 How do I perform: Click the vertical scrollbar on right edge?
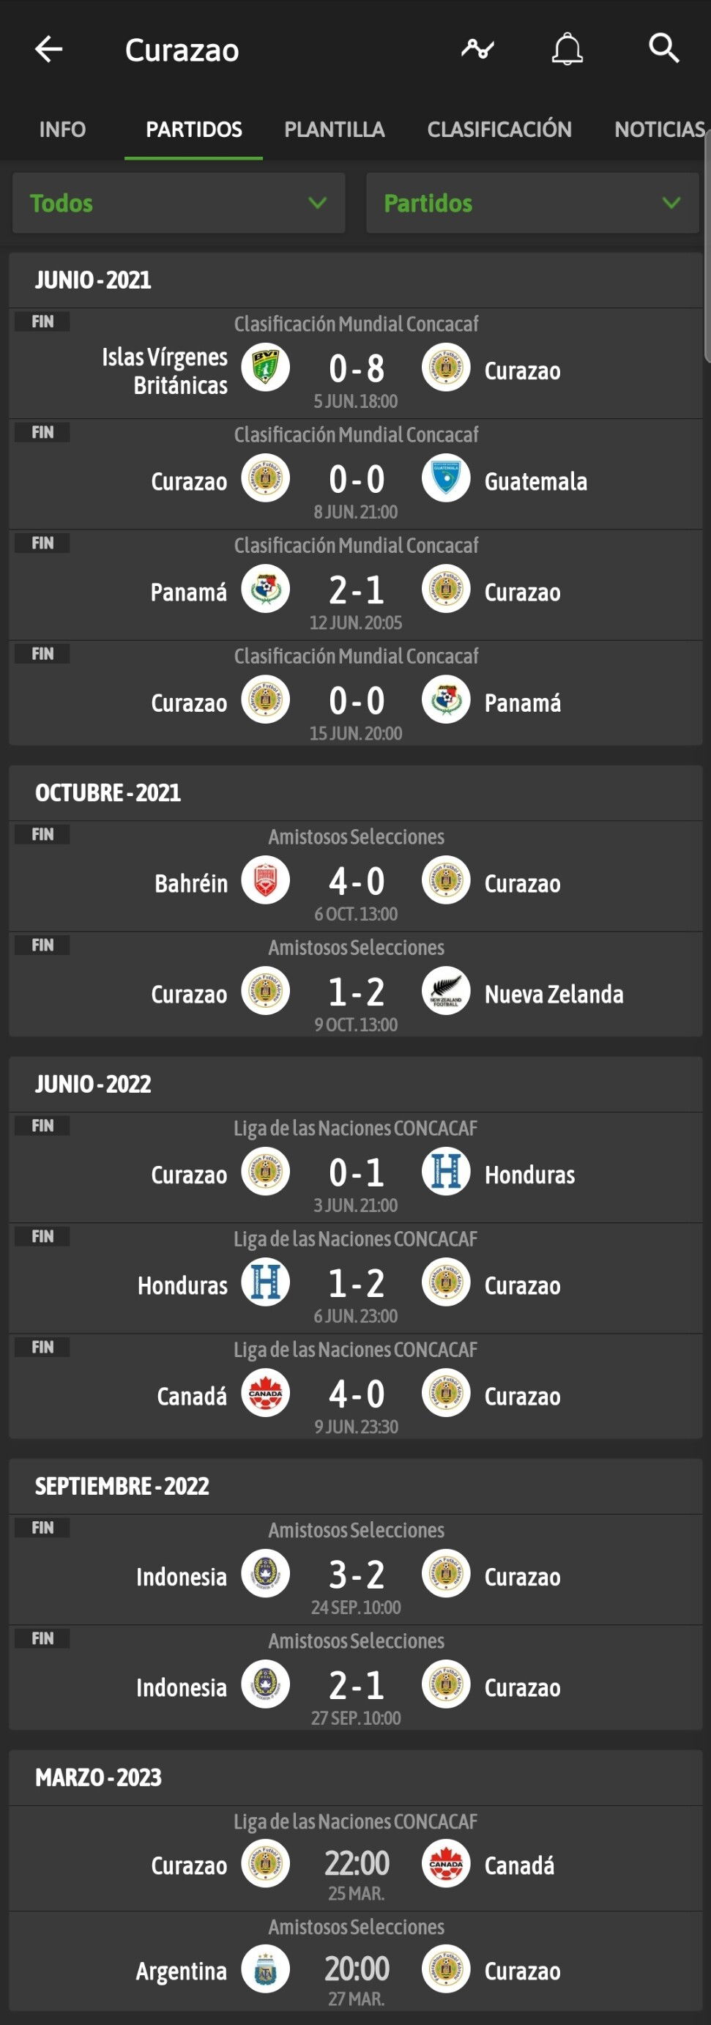tap(707, 244)
